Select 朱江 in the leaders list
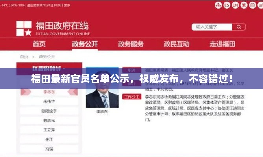 (x=49, y=139)
